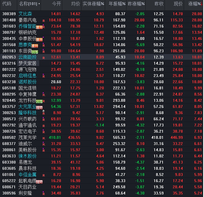Click 涨幅 value 16.02 for 乔锋智能
This screenshot has height=197, width=204.
coord(197,26)
